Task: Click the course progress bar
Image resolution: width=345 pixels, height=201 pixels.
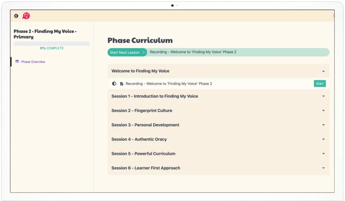Action: pos(52,44)
